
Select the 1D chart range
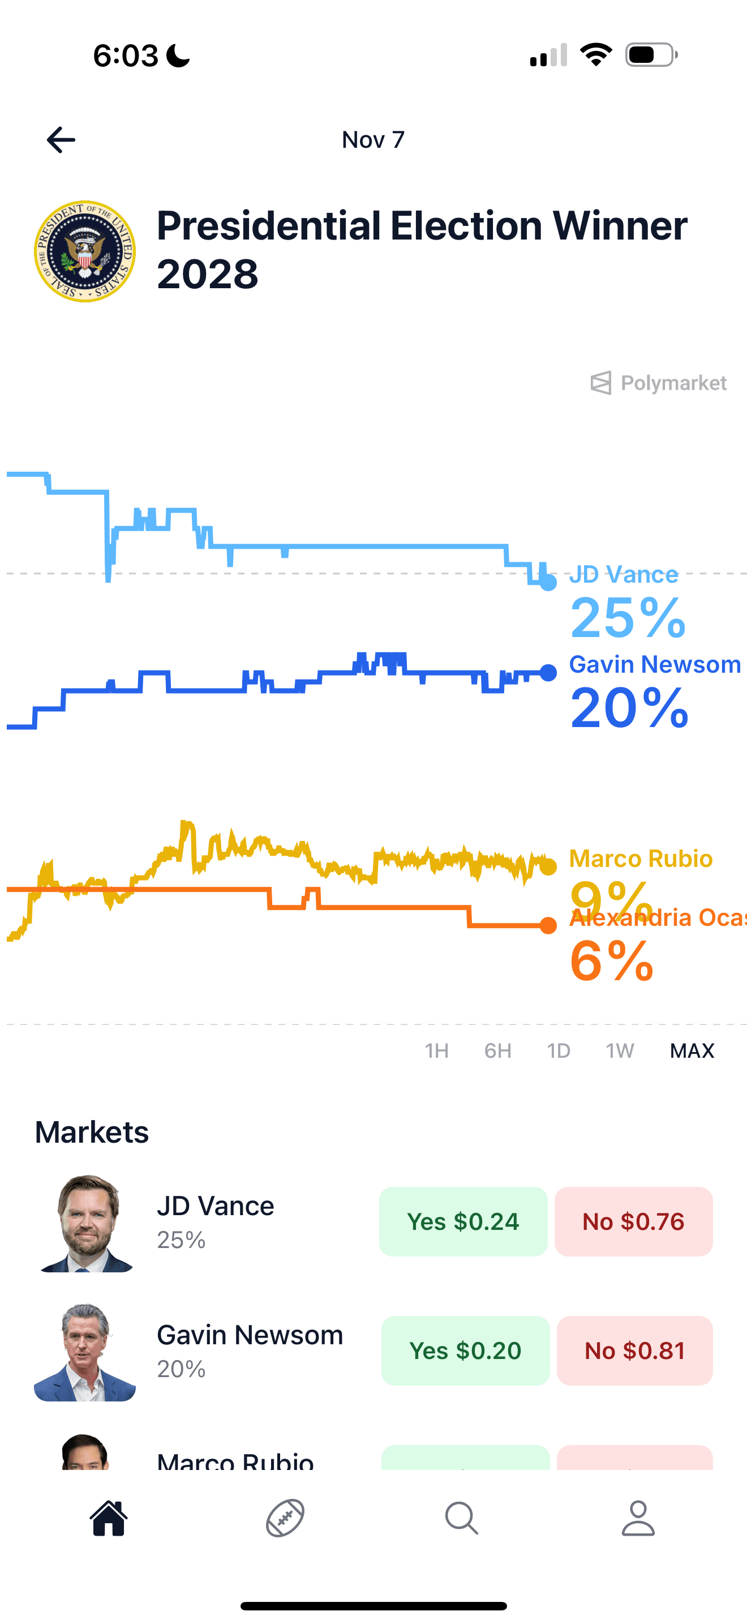point(558,1051)
